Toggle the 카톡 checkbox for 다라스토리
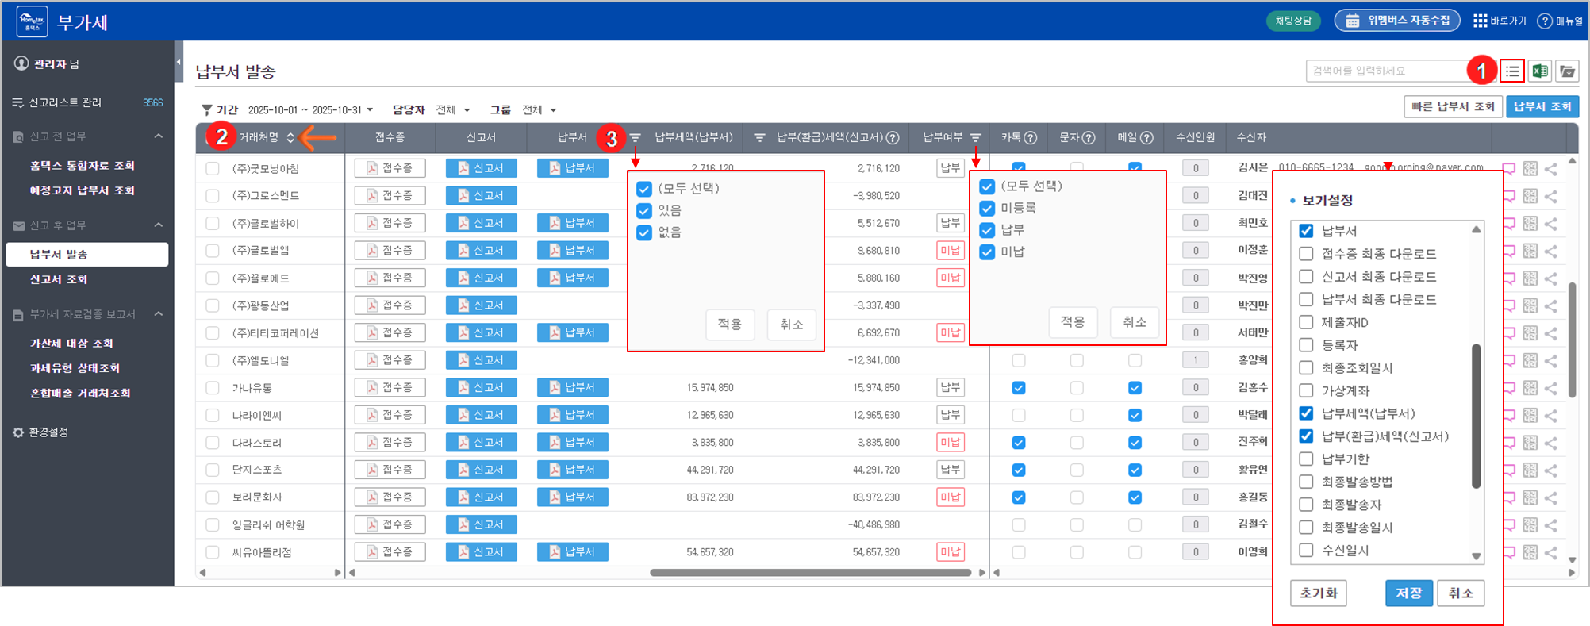This screenshot has width=1590, height=626. tap(1019, 443)
